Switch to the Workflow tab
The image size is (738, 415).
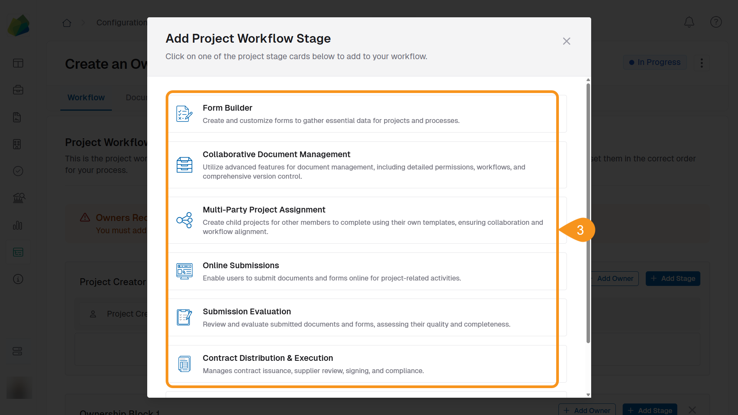click(86, 98)
